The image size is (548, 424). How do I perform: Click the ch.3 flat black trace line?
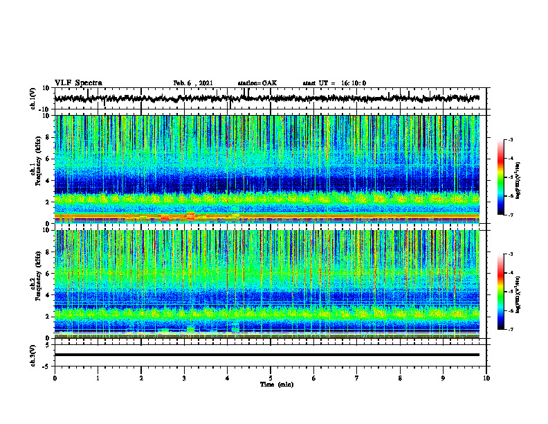pyautogui.click(x=266, y=355)
